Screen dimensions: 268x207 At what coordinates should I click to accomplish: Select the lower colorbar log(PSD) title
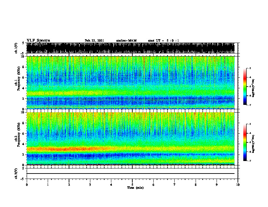click(x=253, y=144)
